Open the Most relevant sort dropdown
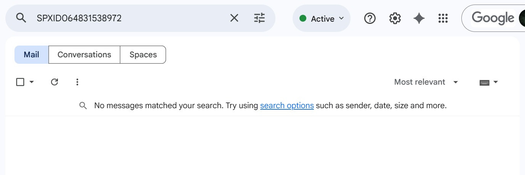 coord(426,82)
